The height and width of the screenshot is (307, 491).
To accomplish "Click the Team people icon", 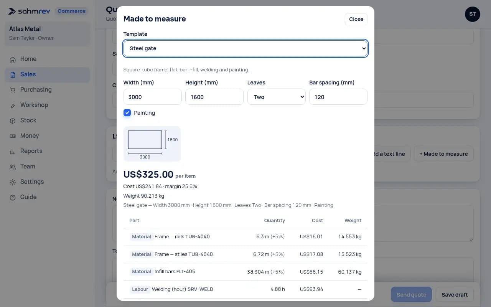I will coord(13,167).
